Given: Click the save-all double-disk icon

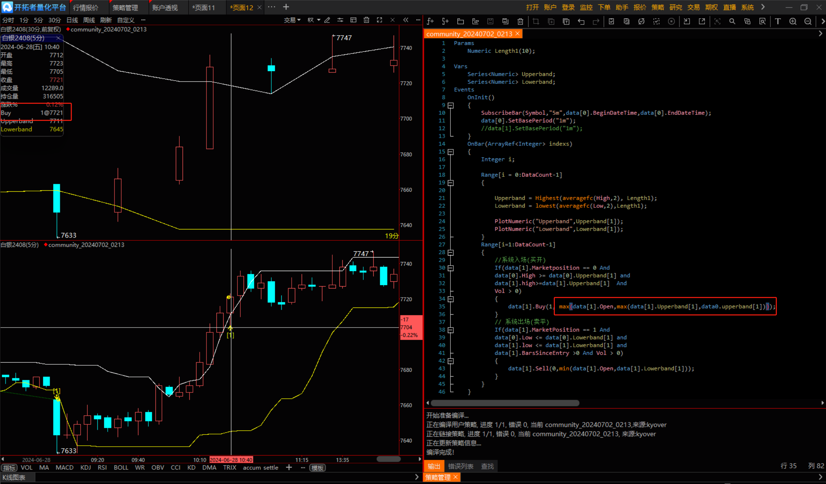Looking at the screenshot, I should click(505, 21).
